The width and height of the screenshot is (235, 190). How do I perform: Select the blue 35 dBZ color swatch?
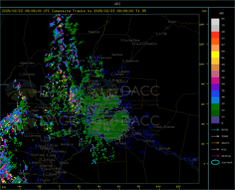click(215, 94)
